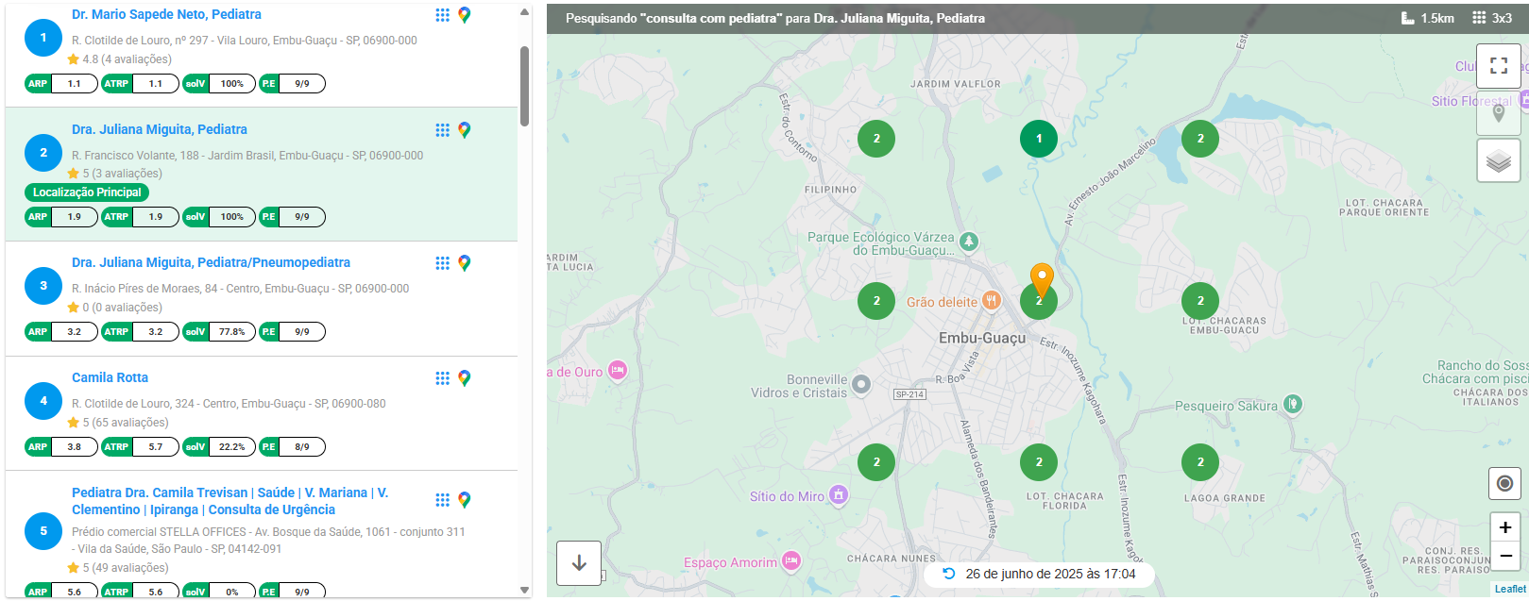Refresh scan dated 26 de junho de 2025
1529x601 pixels.
click(949, 574)
